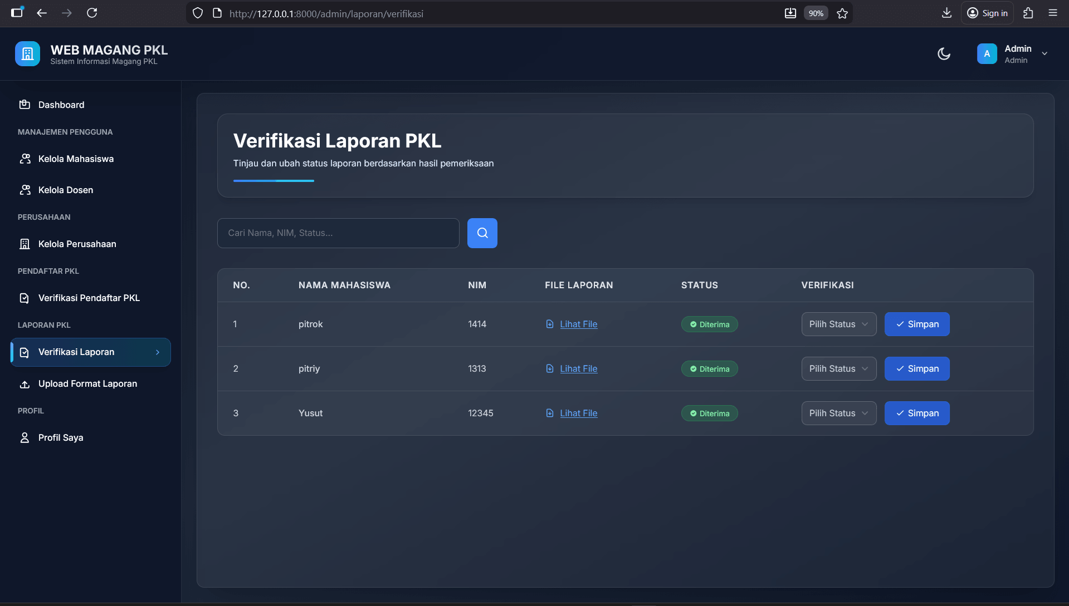Click Diterima status badge for pitrok
The width and height of the screenshot is (1069, 606).
pyautogui.click(x=709, y=324)
